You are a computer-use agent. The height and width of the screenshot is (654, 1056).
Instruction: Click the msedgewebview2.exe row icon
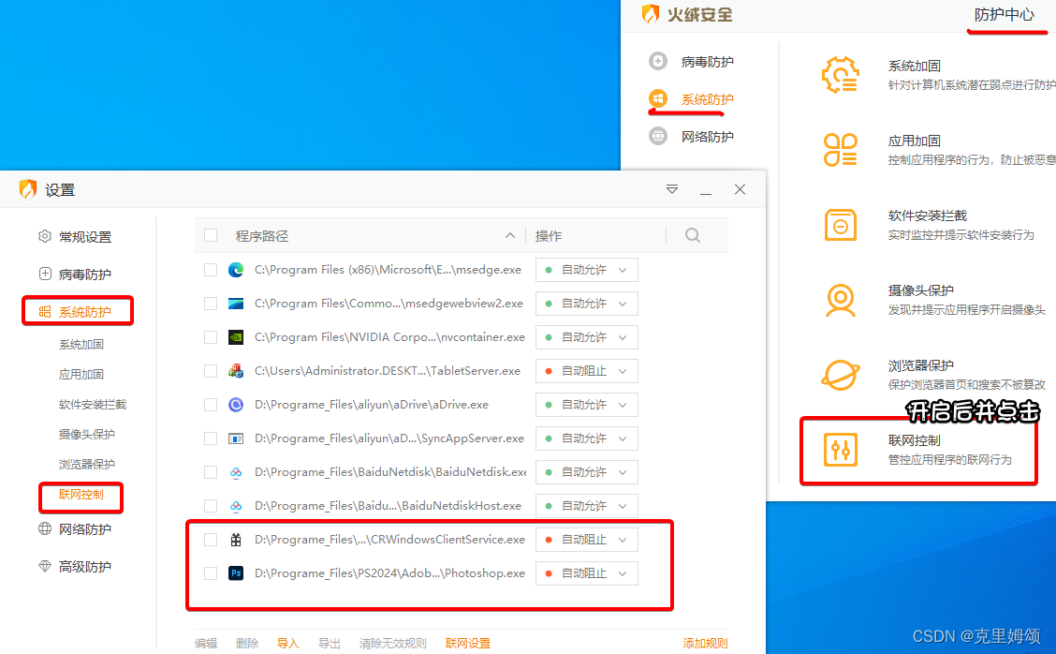236,304
